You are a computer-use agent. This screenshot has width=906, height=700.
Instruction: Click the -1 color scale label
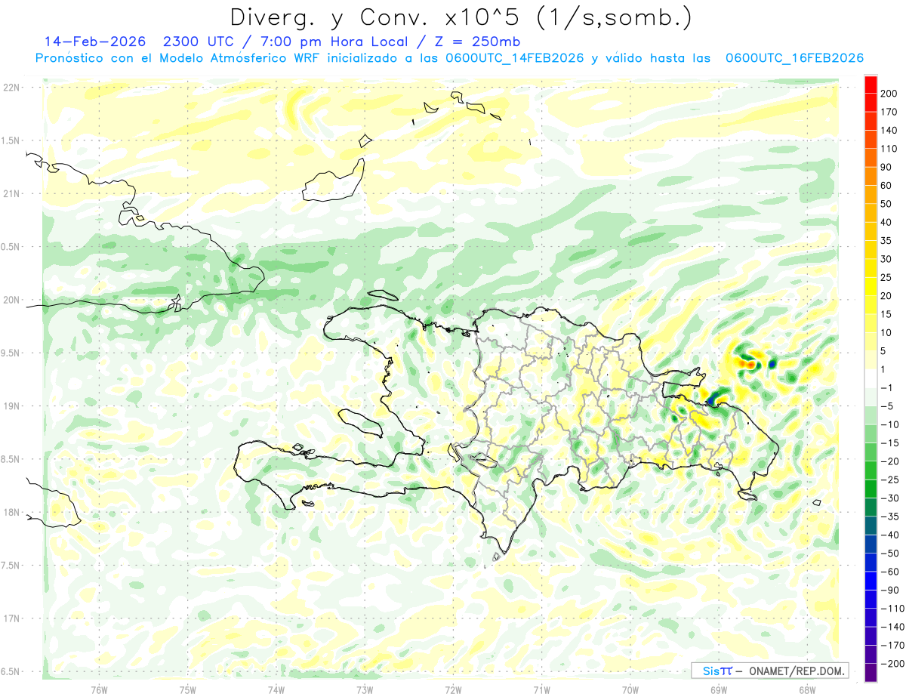888,387
